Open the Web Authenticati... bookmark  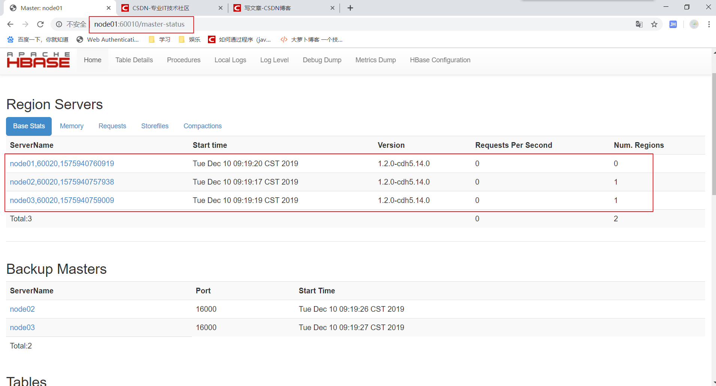(108, 39)
